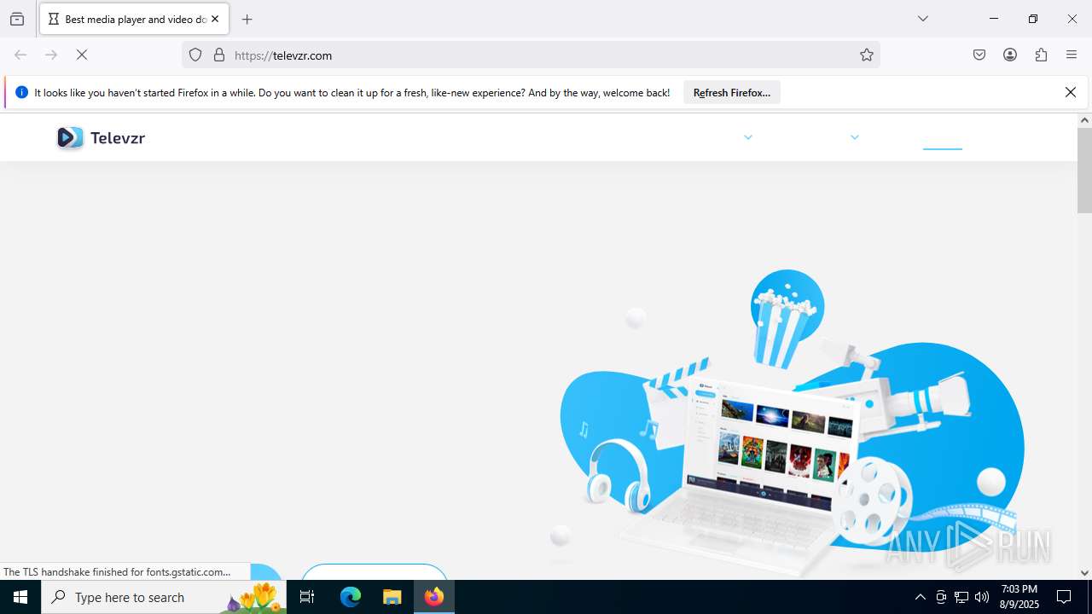This screenshot has width=1092, height=614.
Task: Open tracking protection shield icon
Action: click(x=195, y=55)
